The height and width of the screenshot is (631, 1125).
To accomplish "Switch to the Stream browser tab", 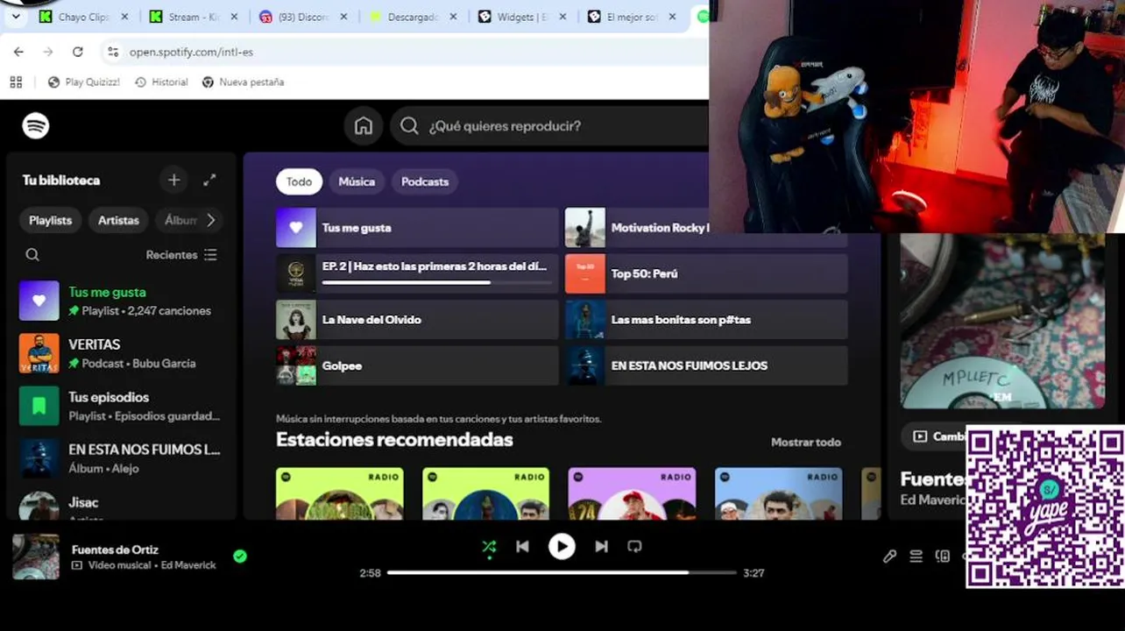I will coord(194,17).
